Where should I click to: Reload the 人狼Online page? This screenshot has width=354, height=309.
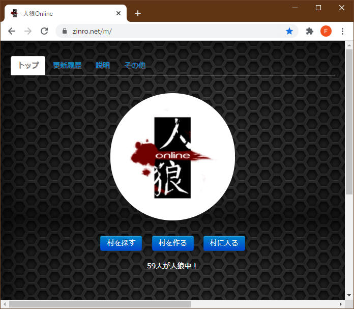coord(44,31)
